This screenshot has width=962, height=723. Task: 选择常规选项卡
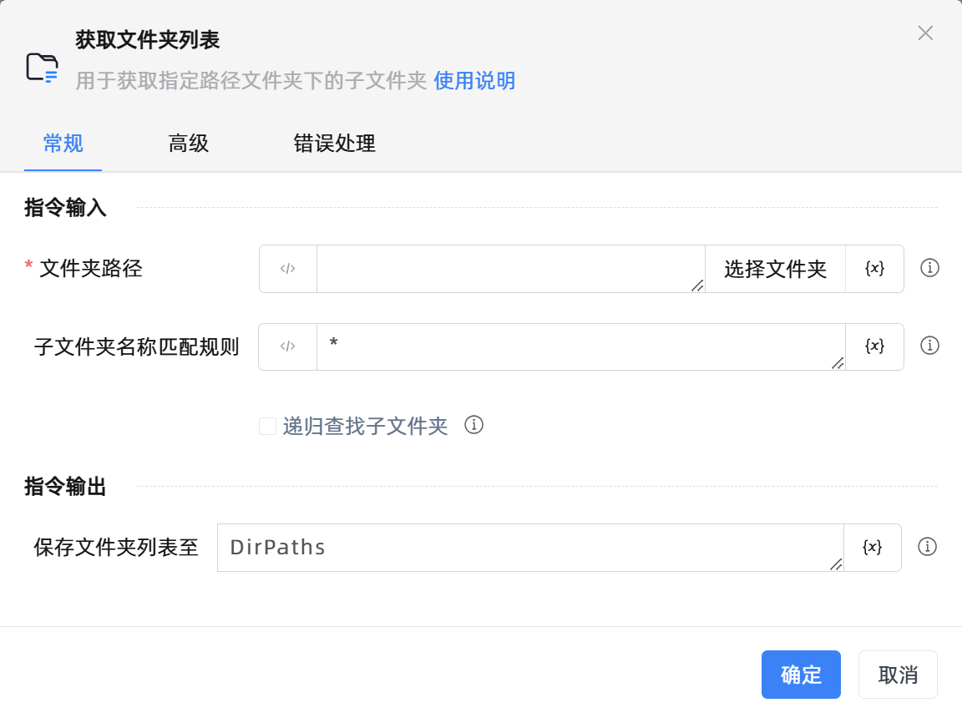63,144
